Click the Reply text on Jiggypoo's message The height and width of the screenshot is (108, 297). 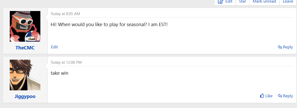coord(288,96)
